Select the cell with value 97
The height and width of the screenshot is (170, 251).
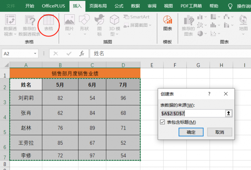tap(92, 155)
